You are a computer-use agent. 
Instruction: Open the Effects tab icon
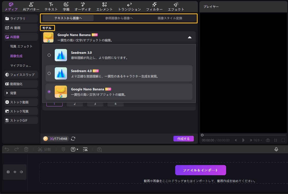tap(176, 7)
